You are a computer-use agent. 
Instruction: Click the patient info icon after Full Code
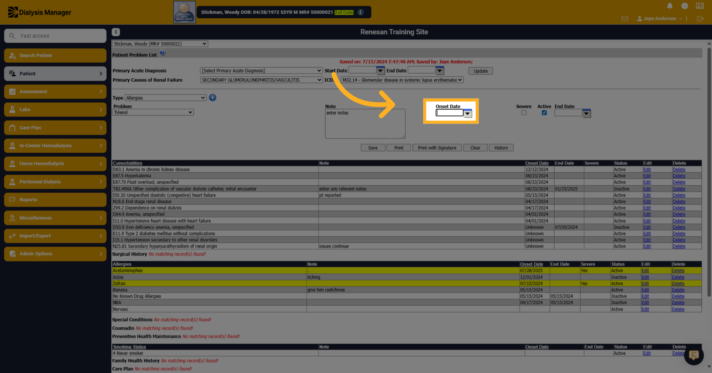click(360, 12)
